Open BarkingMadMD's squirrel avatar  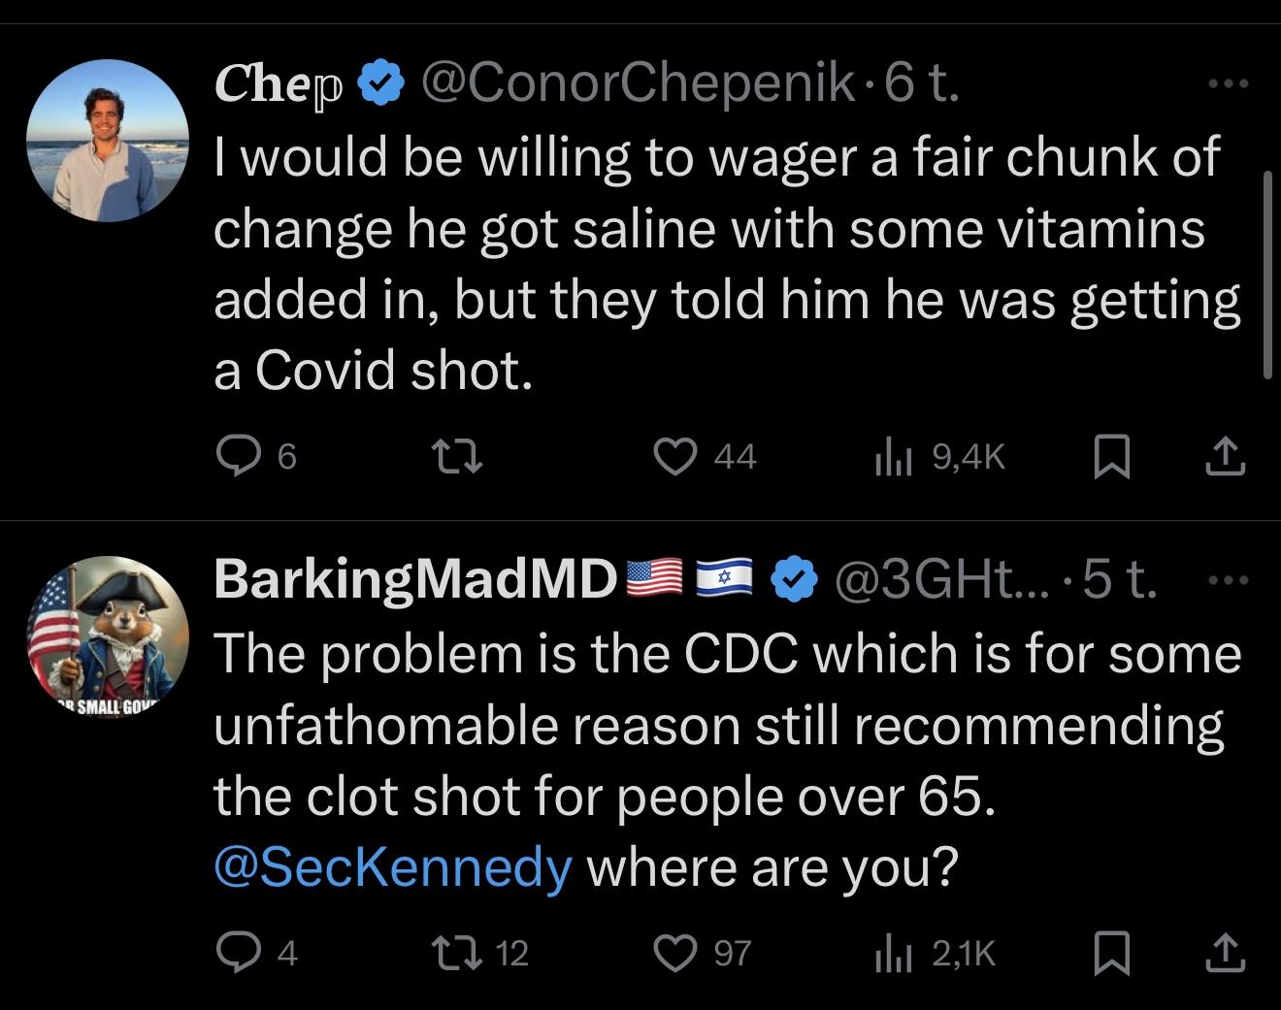pyautogui.click(x=107, y=636)
